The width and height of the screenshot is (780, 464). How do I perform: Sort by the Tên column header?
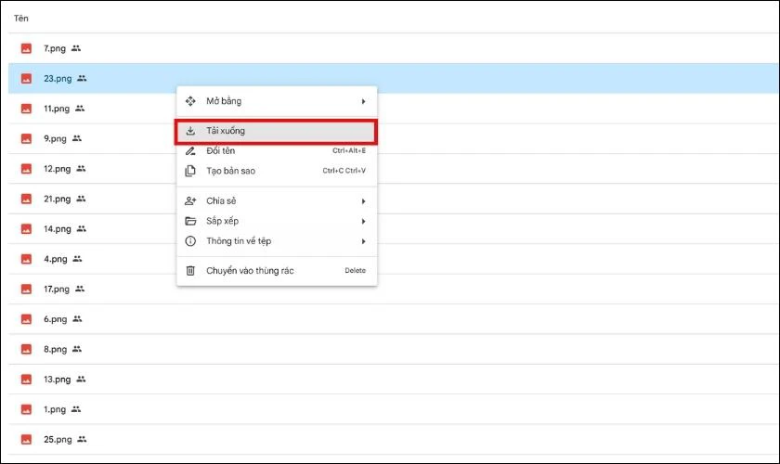pos(20,18)
